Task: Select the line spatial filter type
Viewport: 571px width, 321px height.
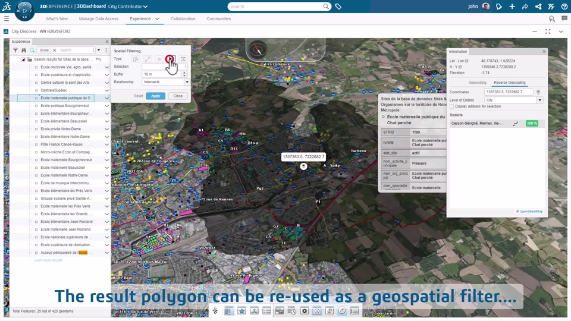Action: (x=148, y=59)
